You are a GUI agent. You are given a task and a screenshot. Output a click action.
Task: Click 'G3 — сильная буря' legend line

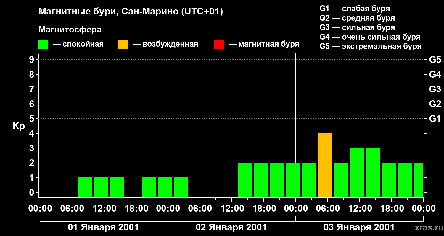click(x=357, y=27)
